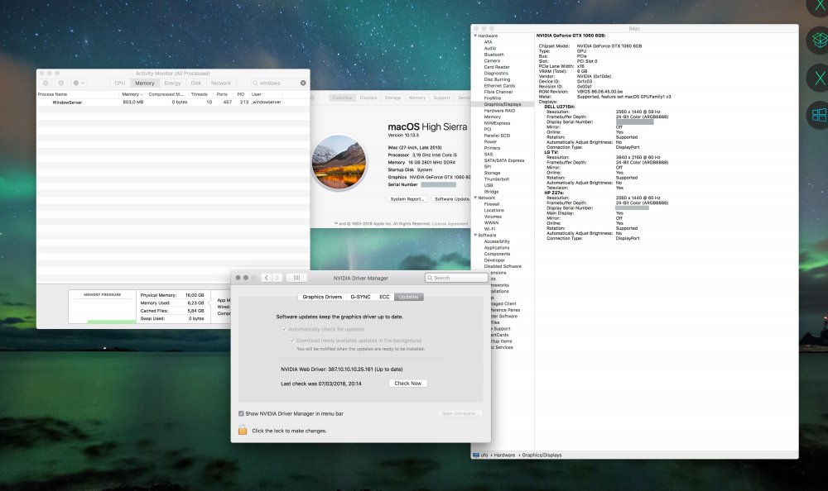
Task: Click the 3D cube icon on right edge
Action: coord(819,40)
